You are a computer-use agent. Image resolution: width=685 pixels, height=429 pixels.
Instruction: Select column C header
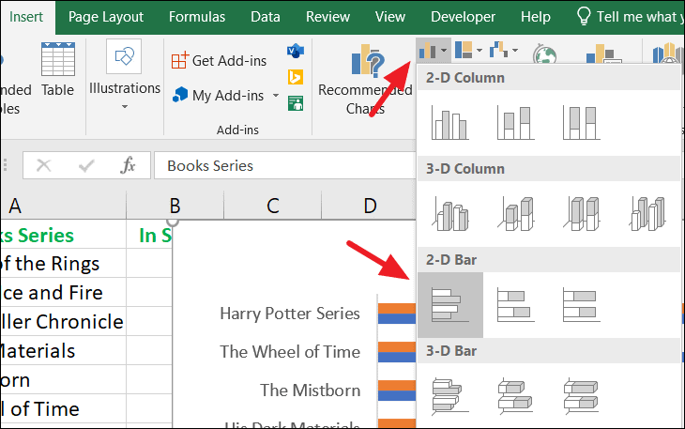[273, 206]
